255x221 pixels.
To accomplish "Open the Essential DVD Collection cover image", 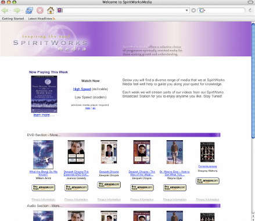I will (x=76, y=152).
